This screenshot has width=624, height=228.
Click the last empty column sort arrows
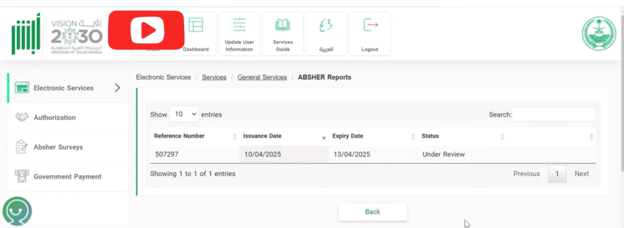pos(591,137)
